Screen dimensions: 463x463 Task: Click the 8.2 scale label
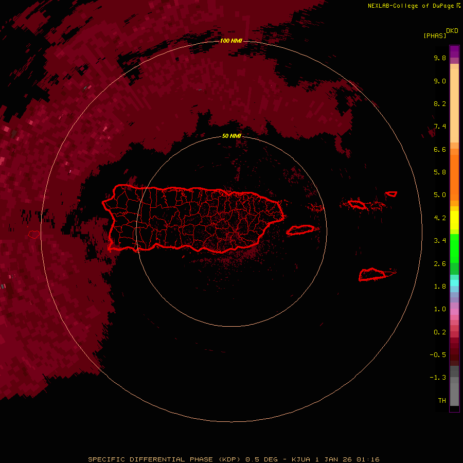coord(440,103)
